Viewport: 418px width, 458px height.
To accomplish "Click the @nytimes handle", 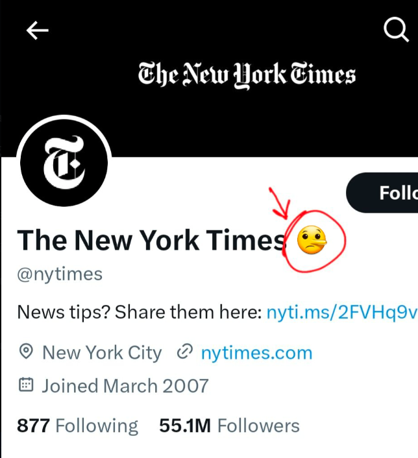I will tap(60, 274).
